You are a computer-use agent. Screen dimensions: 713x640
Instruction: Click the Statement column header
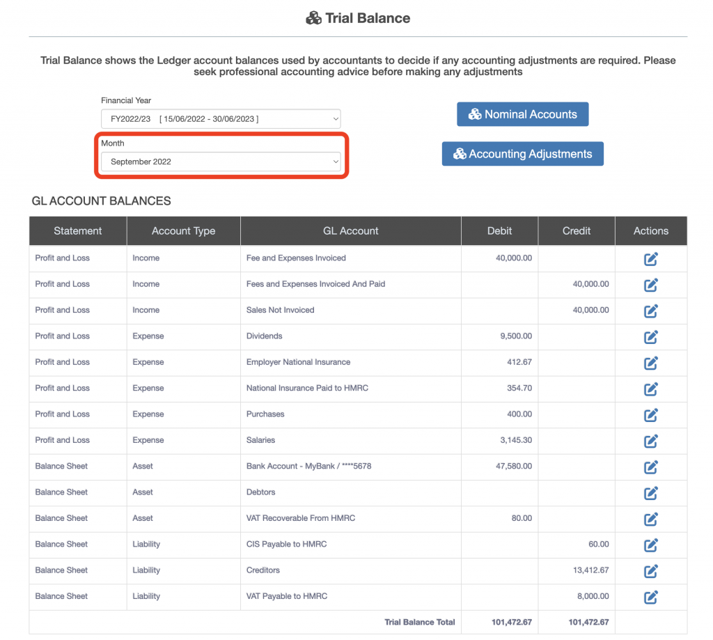pos(78,231)
